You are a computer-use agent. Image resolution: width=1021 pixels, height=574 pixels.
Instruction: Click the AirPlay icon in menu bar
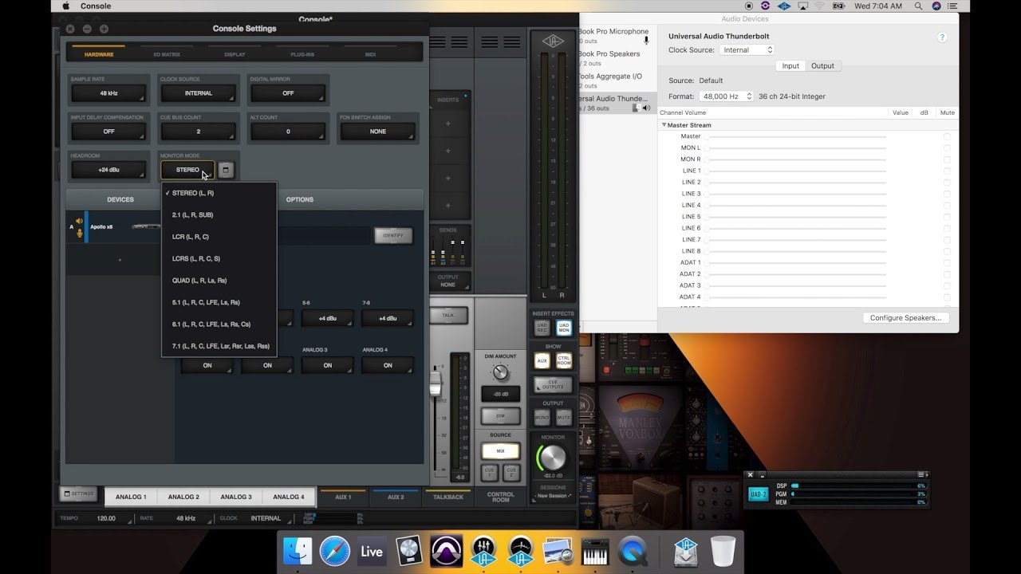802,6
